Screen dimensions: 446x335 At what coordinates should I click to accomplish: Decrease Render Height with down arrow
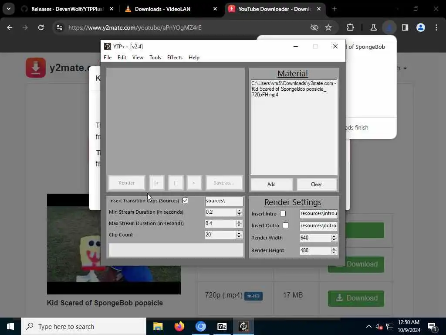(334, 253)
